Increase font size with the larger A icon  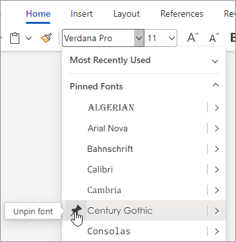(x=193, y=38)
